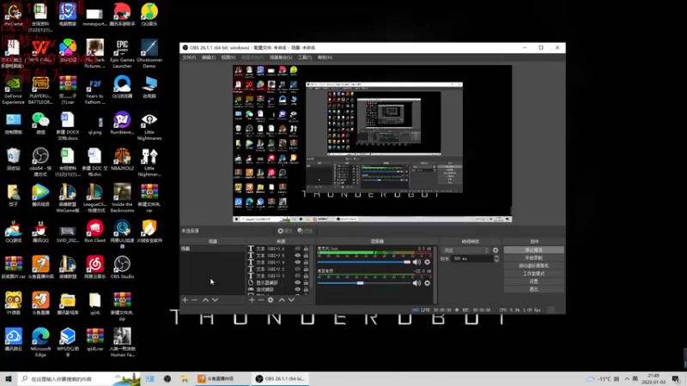This screenshot has width=687, height=386.
Task: Click the Start Recording button
Action: 533,258
